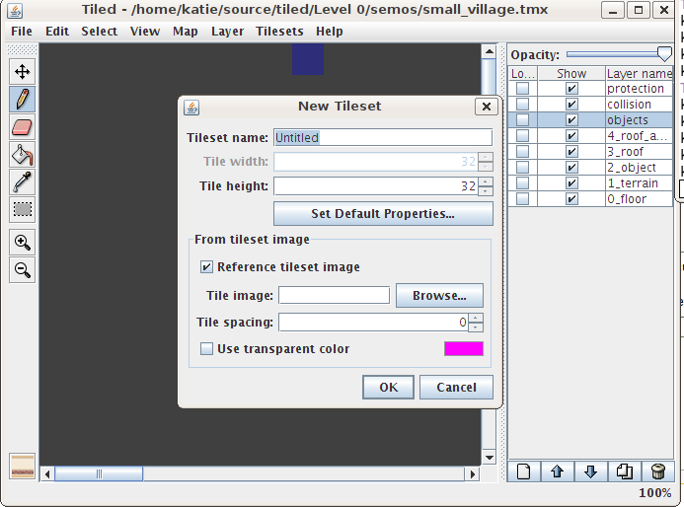Viewport: 684px width, 507px height.
Task: Add a new layer with page icon
Action: [x=524, y=471]
